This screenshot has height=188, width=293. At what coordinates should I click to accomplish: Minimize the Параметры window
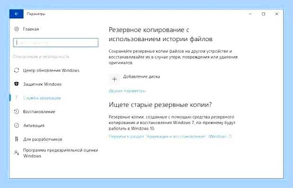[250, 14]
